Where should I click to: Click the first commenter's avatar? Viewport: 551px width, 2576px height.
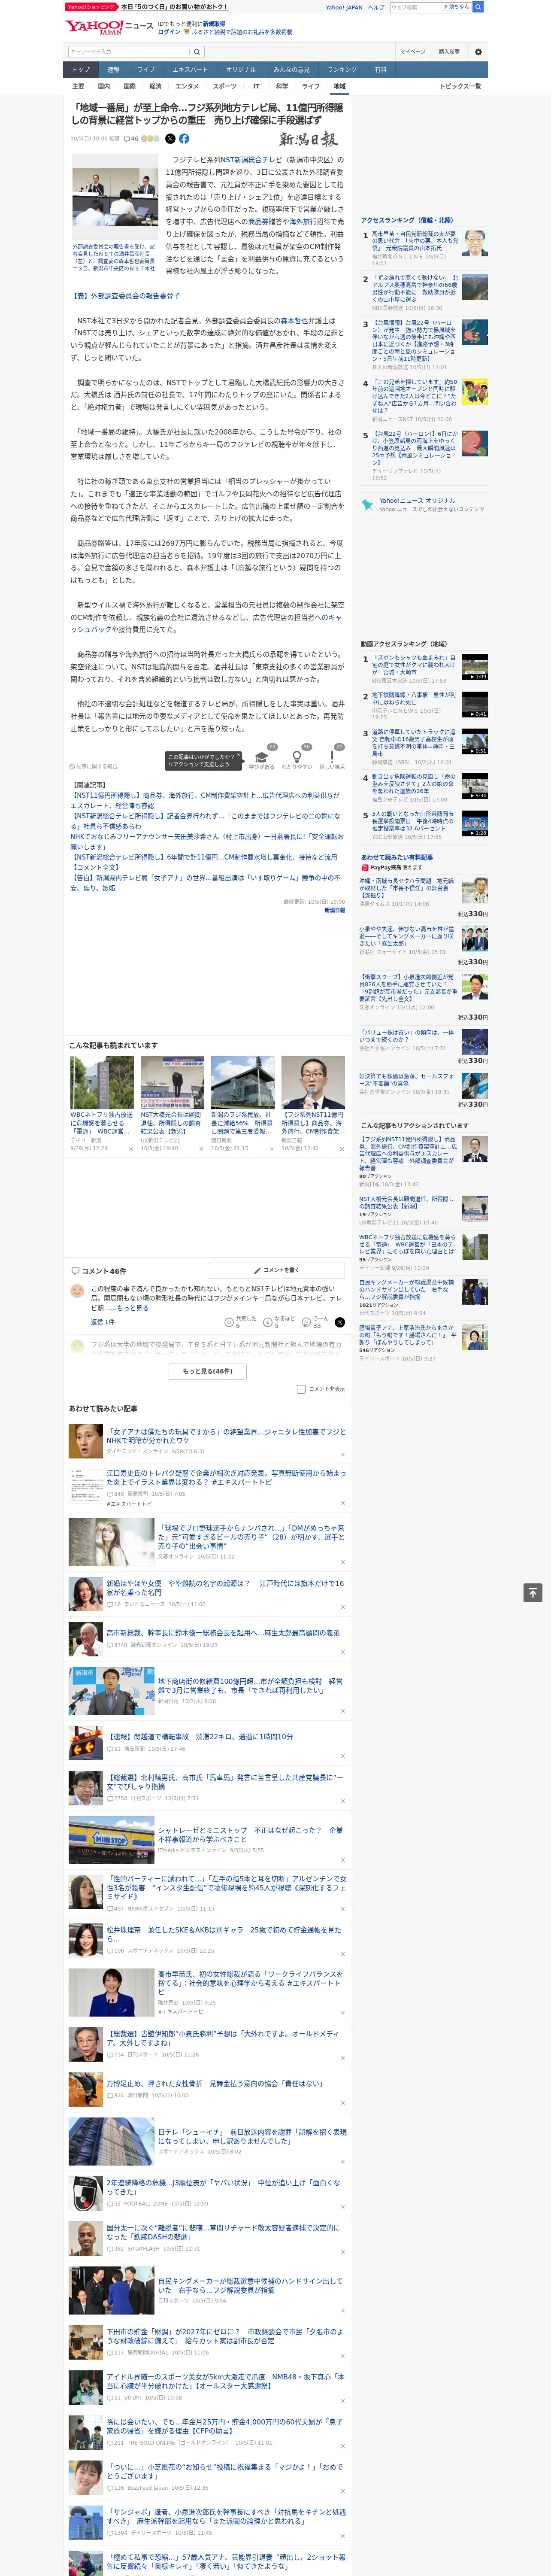[77, 1291]
